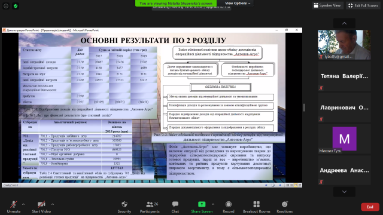Show next participants with the down chevron
Image resolution: width=383 pixels, height=215 pixels.
(x=344, y=192)
